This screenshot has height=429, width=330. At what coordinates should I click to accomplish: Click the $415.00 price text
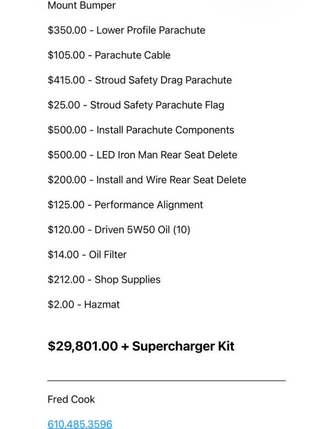click(66, 80)
